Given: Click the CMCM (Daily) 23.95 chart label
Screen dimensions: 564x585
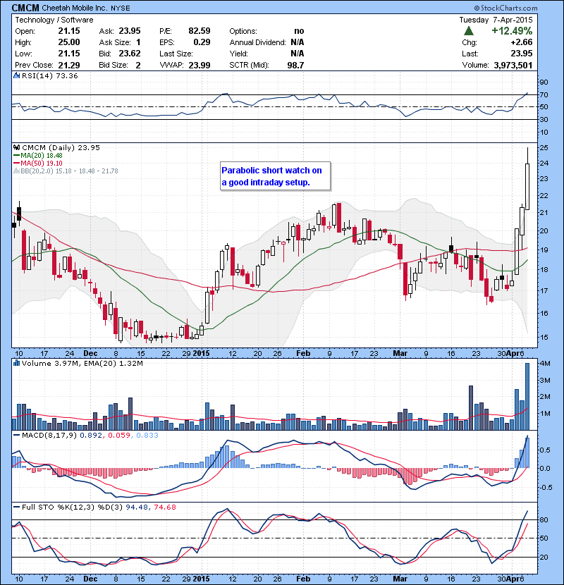Looking at the screenshot, I should (61, 148).
